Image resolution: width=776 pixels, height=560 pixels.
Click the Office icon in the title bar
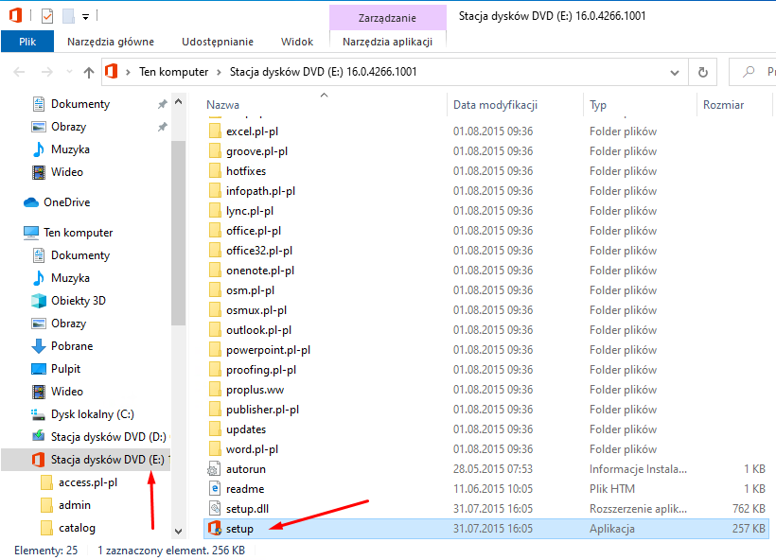point(15,16)
